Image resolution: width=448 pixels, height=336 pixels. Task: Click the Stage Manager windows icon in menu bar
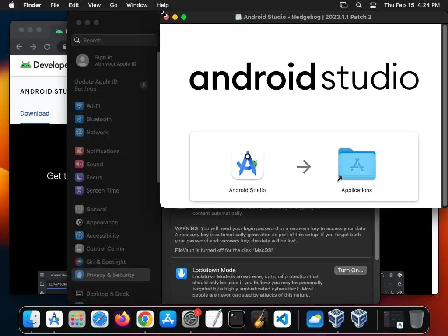(x=344, y=5)
